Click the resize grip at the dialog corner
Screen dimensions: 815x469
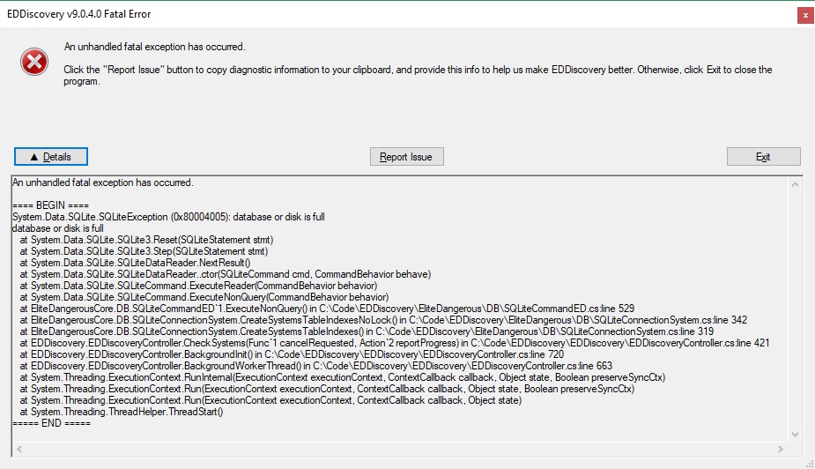point(810,464)
